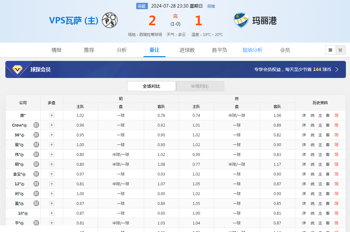Viewport: 350px width, 232px height.
Task: Open the 球探会员 membership banner arrow
Action: coord(337,69)
